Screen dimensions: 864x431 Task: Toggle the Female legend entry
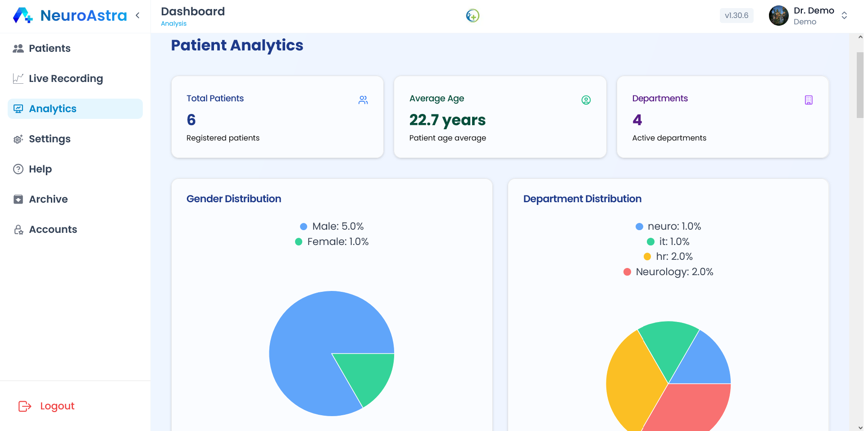(x=332, y=242)
